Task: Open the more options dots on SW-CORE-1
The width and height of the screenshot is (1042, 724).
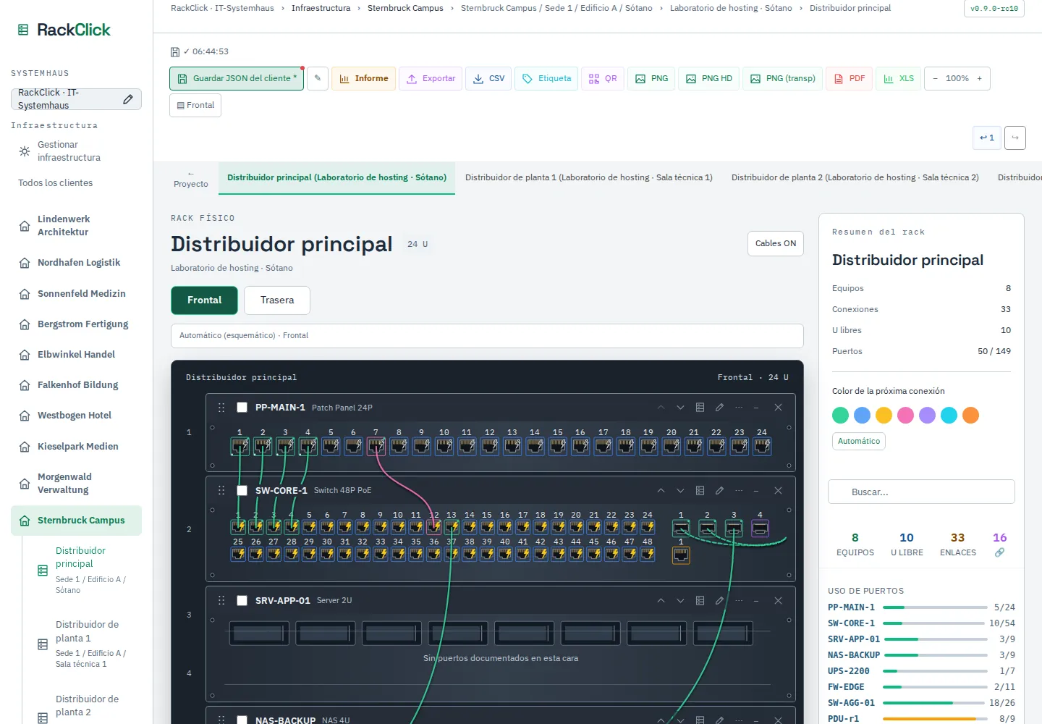Action: pyautogui.click(x=739, y=491)
